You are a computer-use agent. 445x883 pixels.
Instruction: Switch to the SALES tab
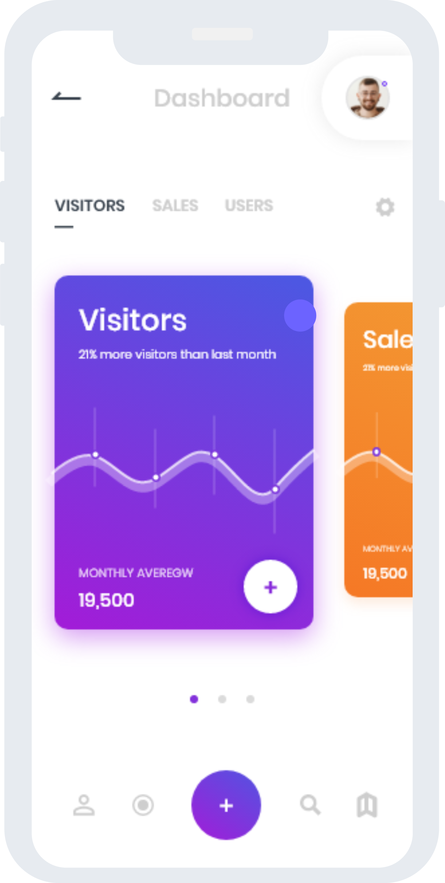175,206
